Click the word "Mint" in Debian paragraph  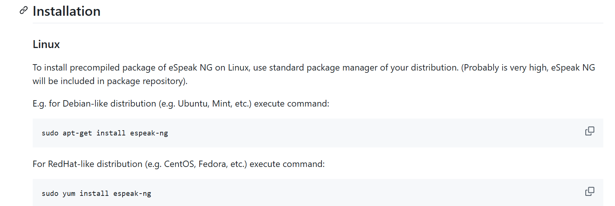(x=222, y=104)
